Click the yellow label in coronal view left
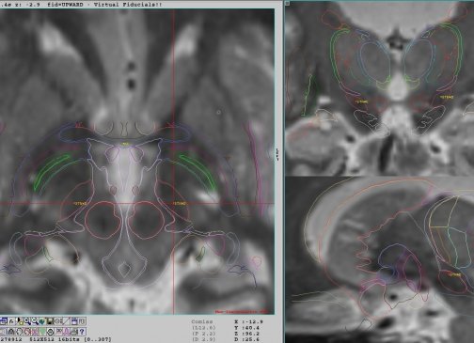The image size is (474, 343). pyautogui.click(x=361, y=101)
